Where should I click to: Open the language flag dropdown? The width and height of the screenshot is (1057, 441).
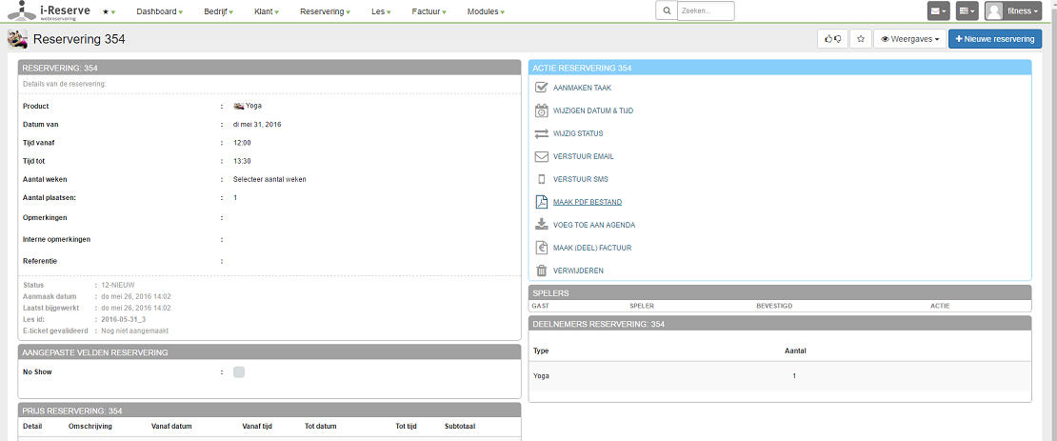coord(967,11)
